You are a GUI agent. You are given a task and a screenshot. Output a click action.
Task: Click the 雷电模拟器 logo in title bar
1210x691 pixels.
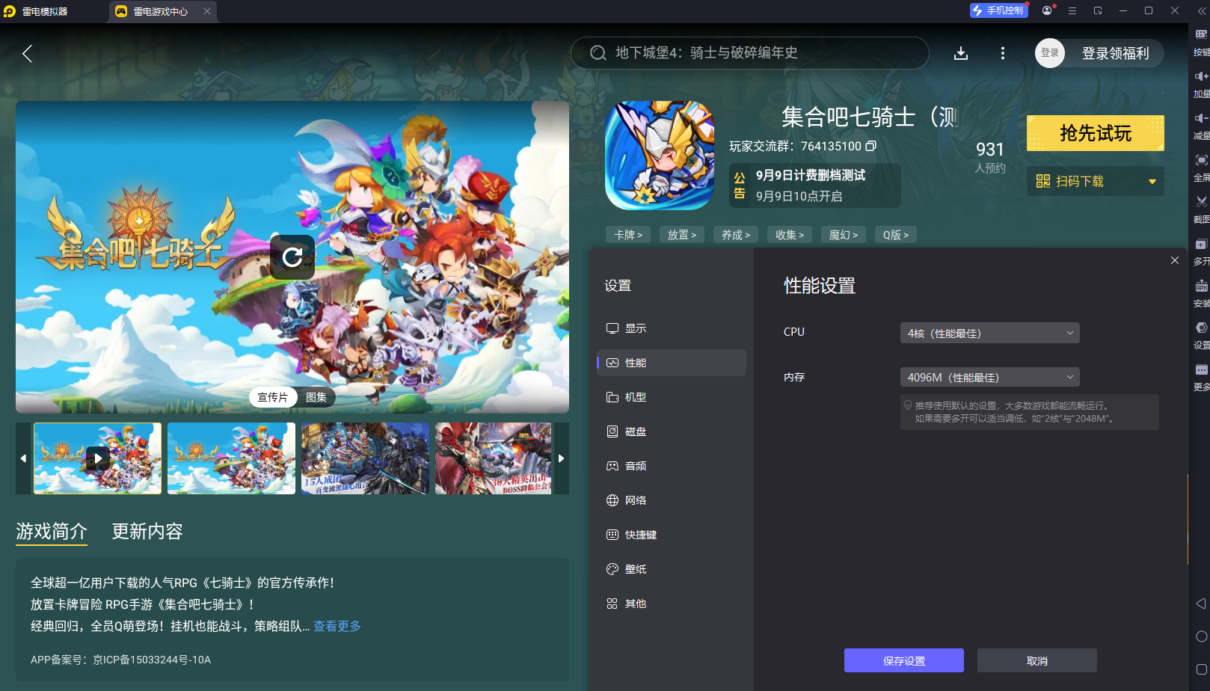[x=10, y=11]
